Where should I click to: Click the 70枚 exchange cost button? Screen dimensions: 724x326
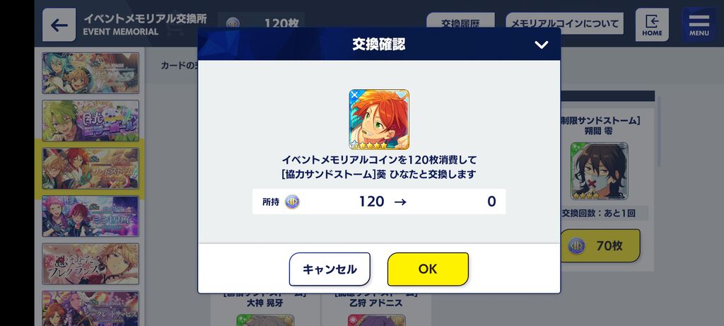[x=600, y=245]
